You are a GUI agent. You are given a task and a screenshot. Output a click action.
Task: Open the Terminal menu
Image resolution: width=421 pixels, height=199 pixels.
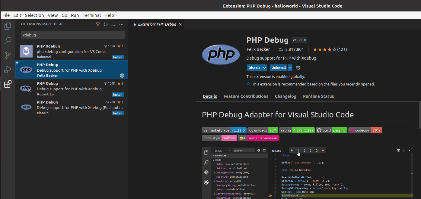tap(92, 15)
